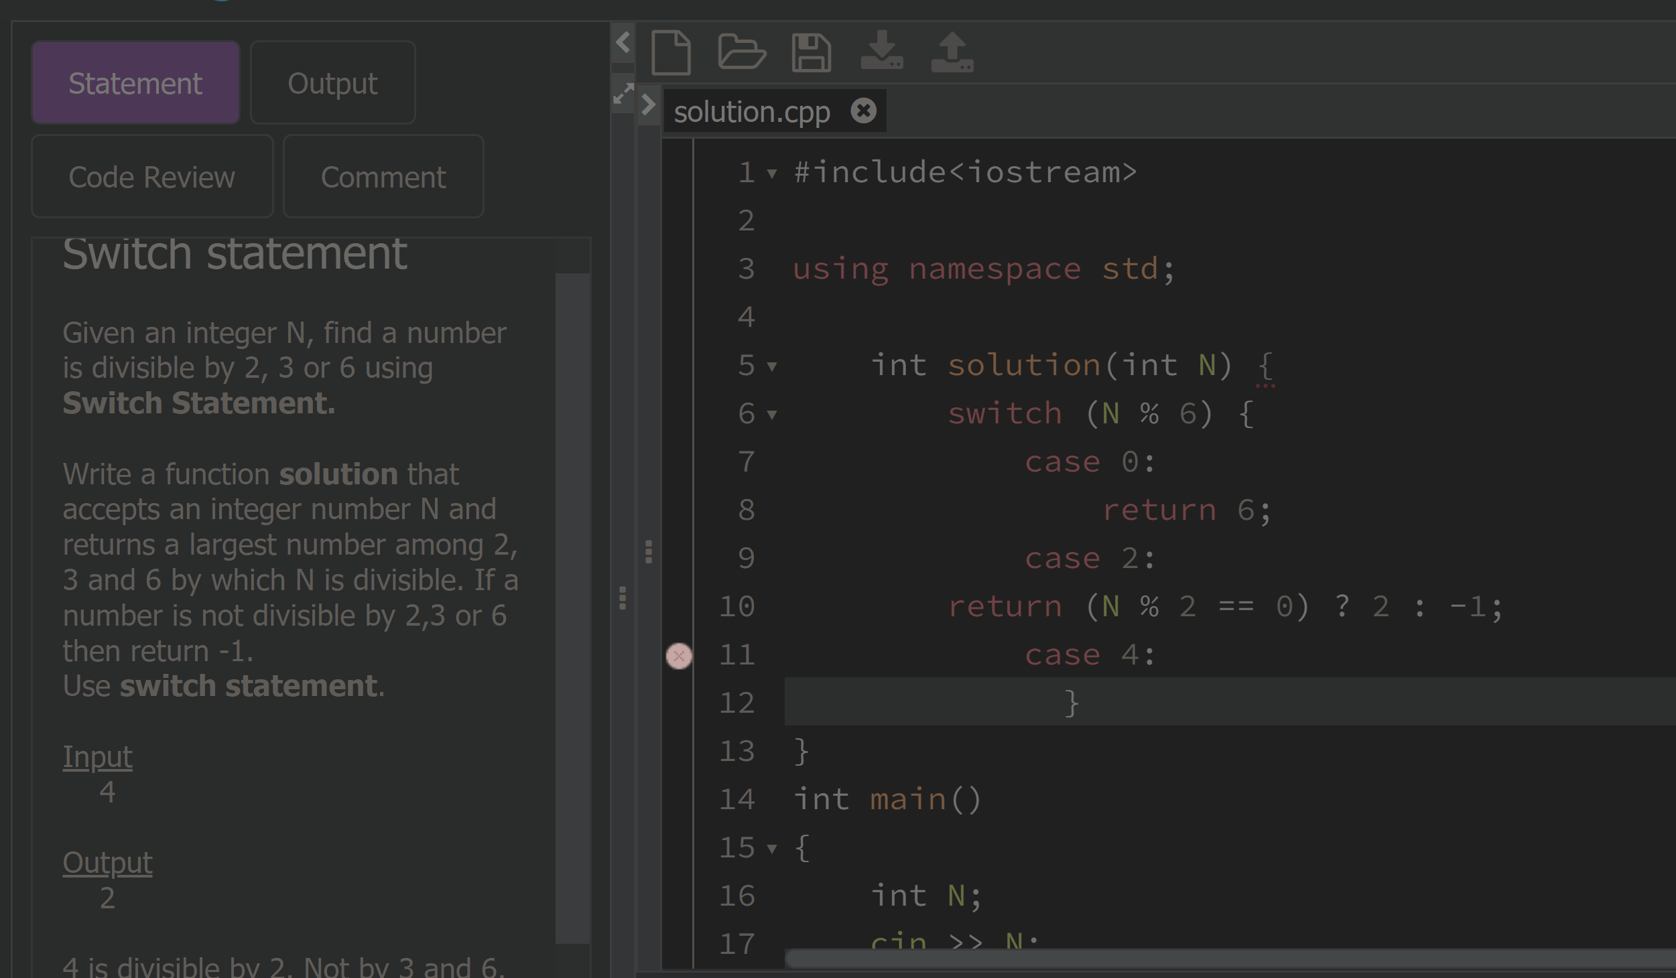Collapse the switch block fold on line 6
The height and width of the screenshot is (978, 1676).
772,415
